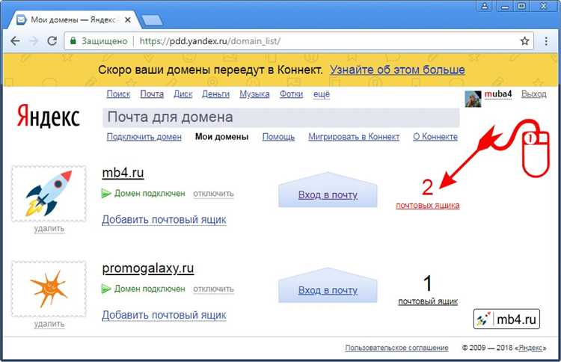561x362 pixels.
Task: Open the 'ещё' services dropdown
Action: [x=321, y=94]
